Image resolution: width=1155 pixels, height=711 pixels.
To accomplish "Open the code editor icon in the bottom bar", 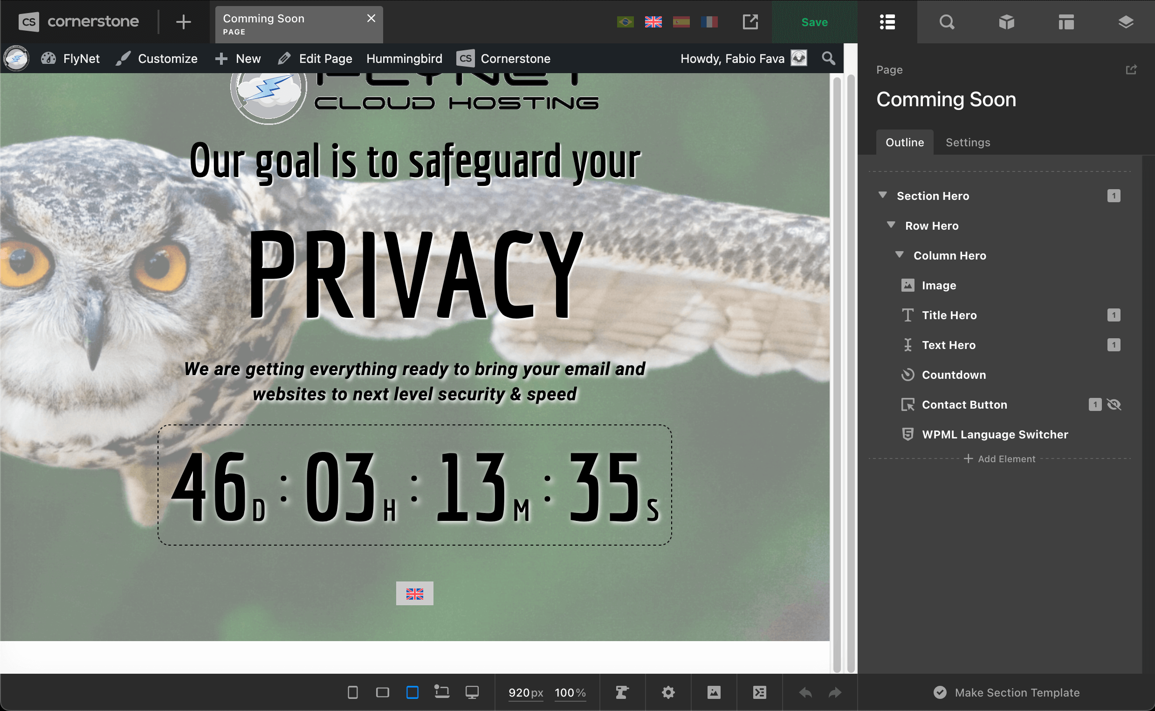I will coord(759,692).
